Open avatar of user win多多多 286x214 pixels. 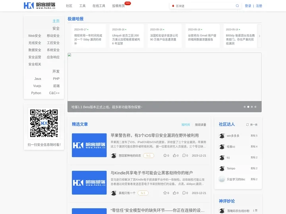[222, 136]
